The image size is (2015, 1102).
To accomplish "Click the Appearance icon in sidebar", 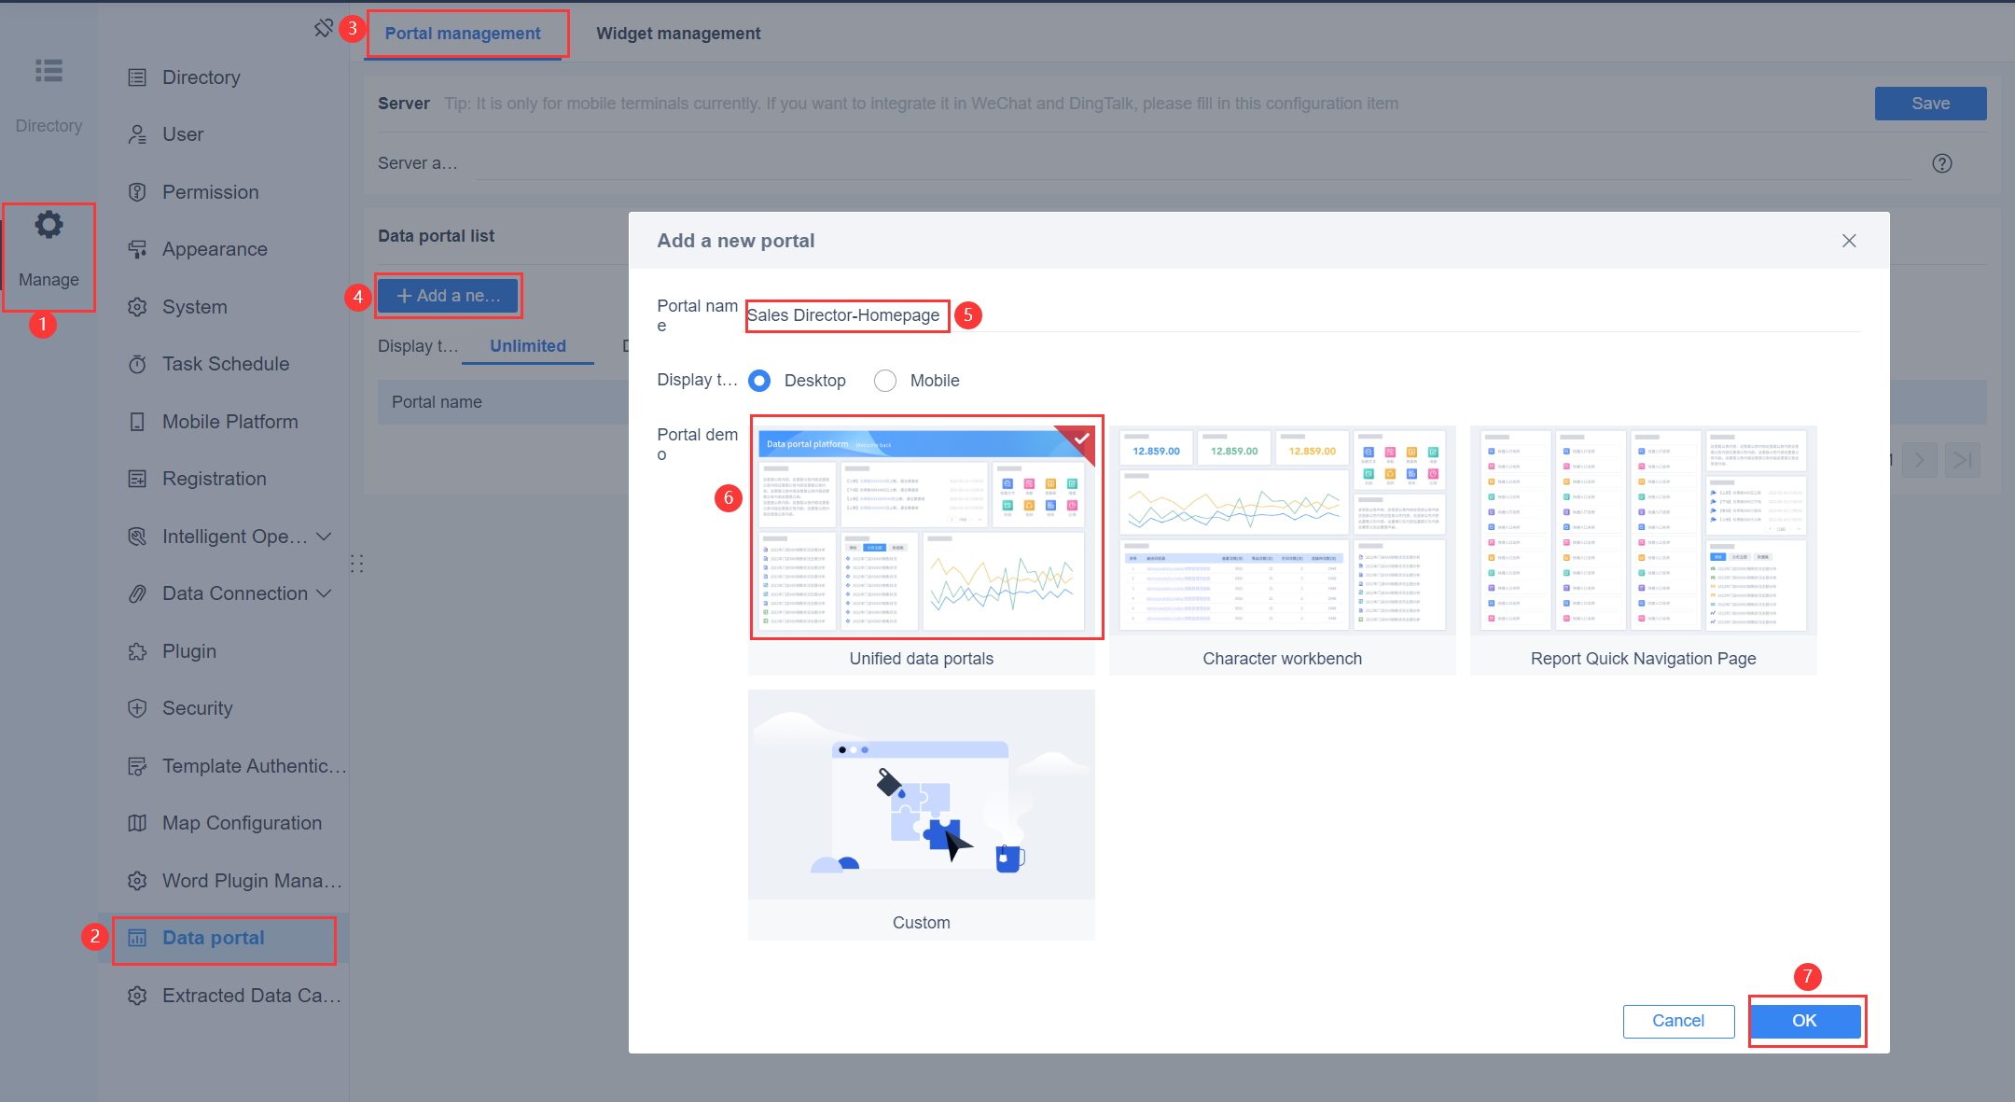I will click(x=137, y=248).
